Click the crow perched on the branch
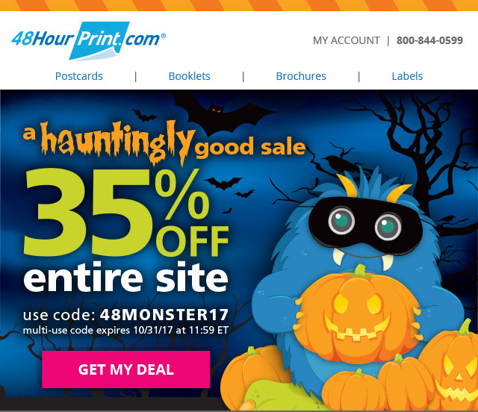478x412 pixels. 338,163
